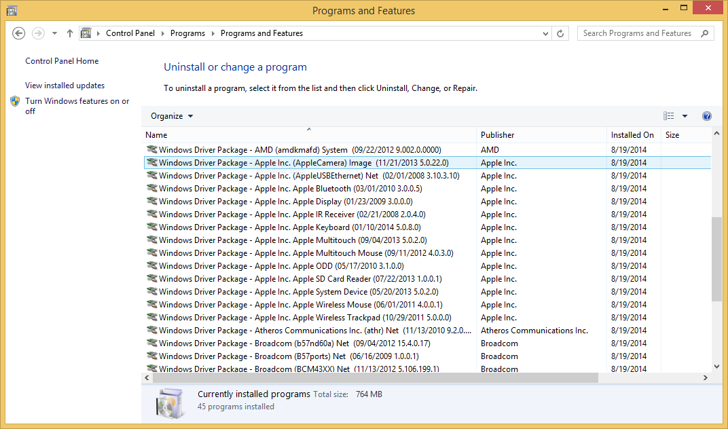Refresh the Programs and Features list
This screenshot has height=429, width=728.
560,33
